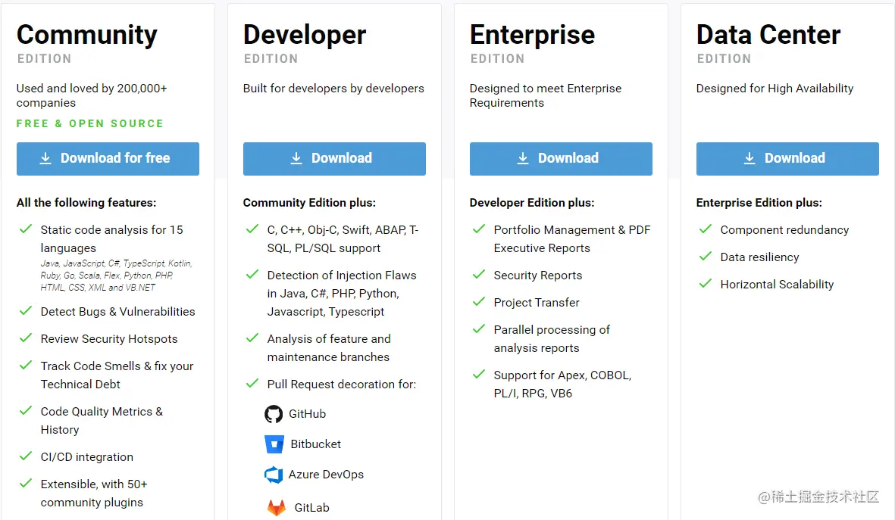Click the GitLab pull request label
Screen dimensions: 895x520
311,507
